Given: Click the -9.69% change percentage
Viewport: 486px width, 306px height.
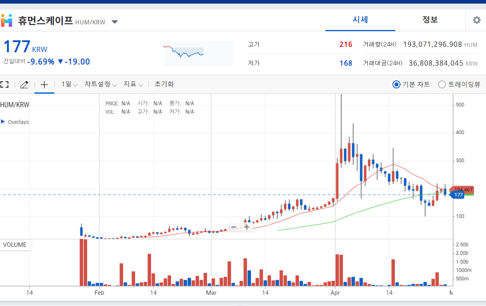Looking at the screenshot, I should coord(41,62).
